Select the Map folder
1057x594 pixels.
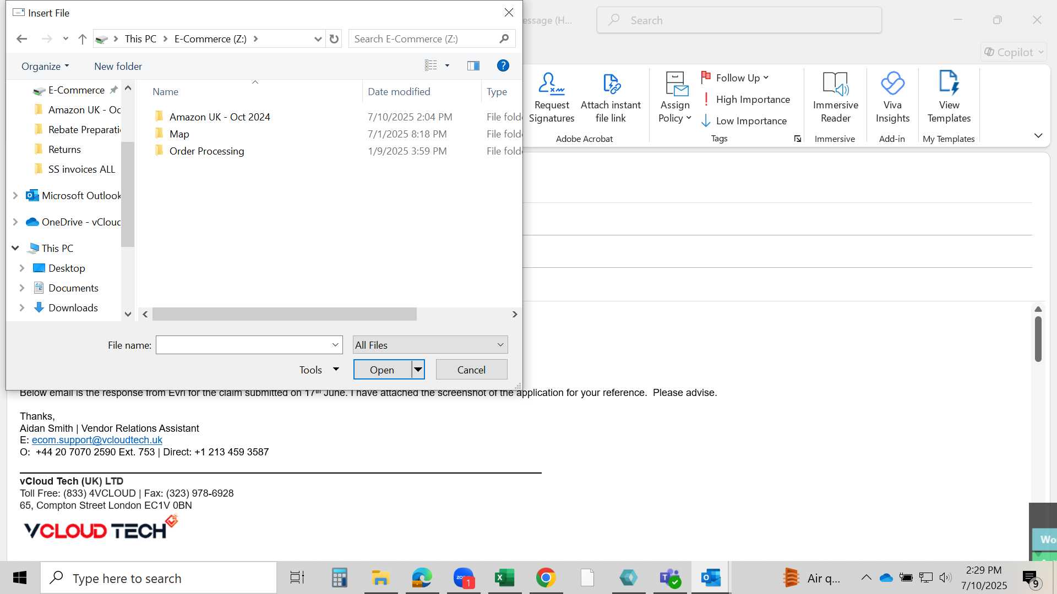tap(179, 134)
